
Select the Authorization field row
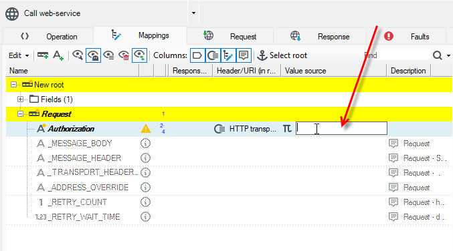229,129
